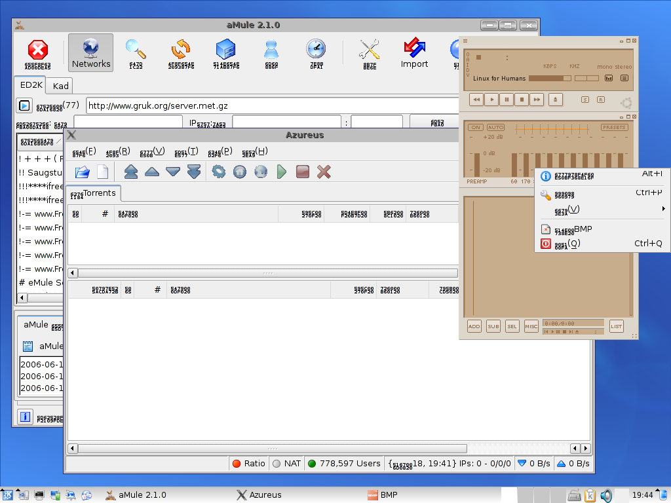Open the clock statistics icon in aMule
Viewport: 671px width, 503px height.
pyautogui.click(x=316, y=53)
